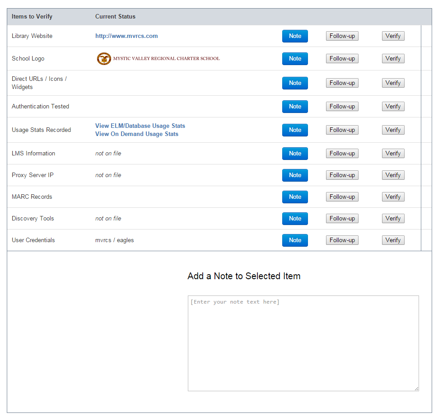Verify User Credentials item
438x417 pixels.
(393, 240)
